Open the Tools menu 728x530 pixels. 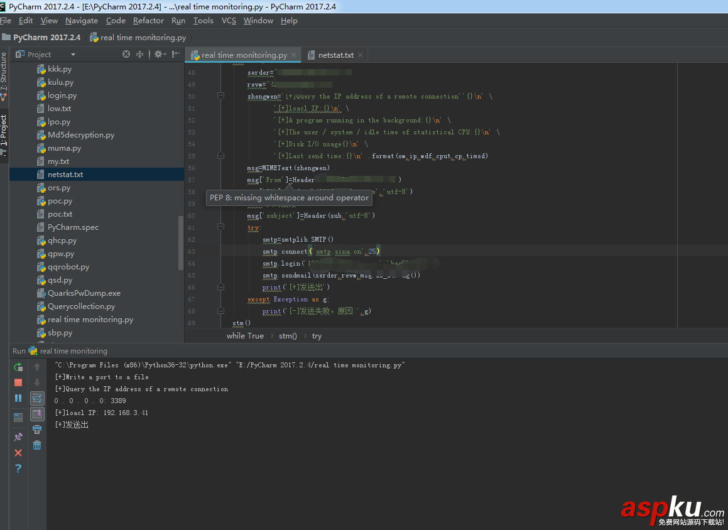pyautogui.click(x=204, y=21)
